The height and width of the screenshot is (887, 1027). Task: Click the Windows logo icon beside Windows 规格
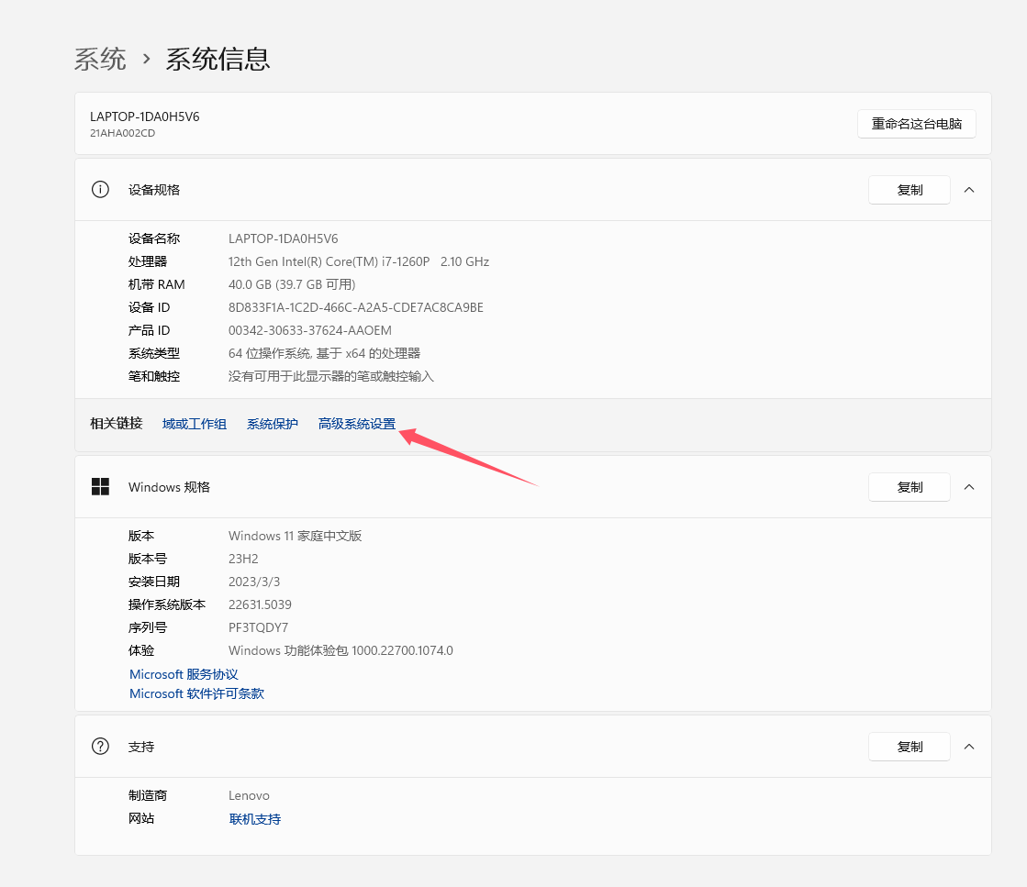click(100, 487)
